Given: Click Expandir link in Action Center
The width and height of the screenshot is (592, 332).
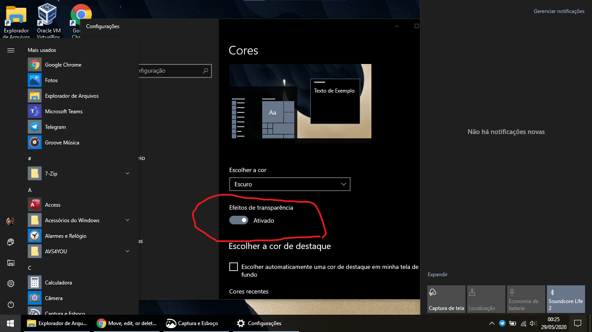Looking at the screenshot, I should coord(438,275).
